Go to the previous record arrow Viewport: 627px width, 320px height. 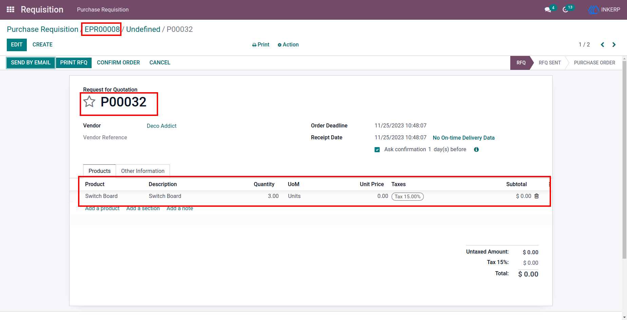603,45
